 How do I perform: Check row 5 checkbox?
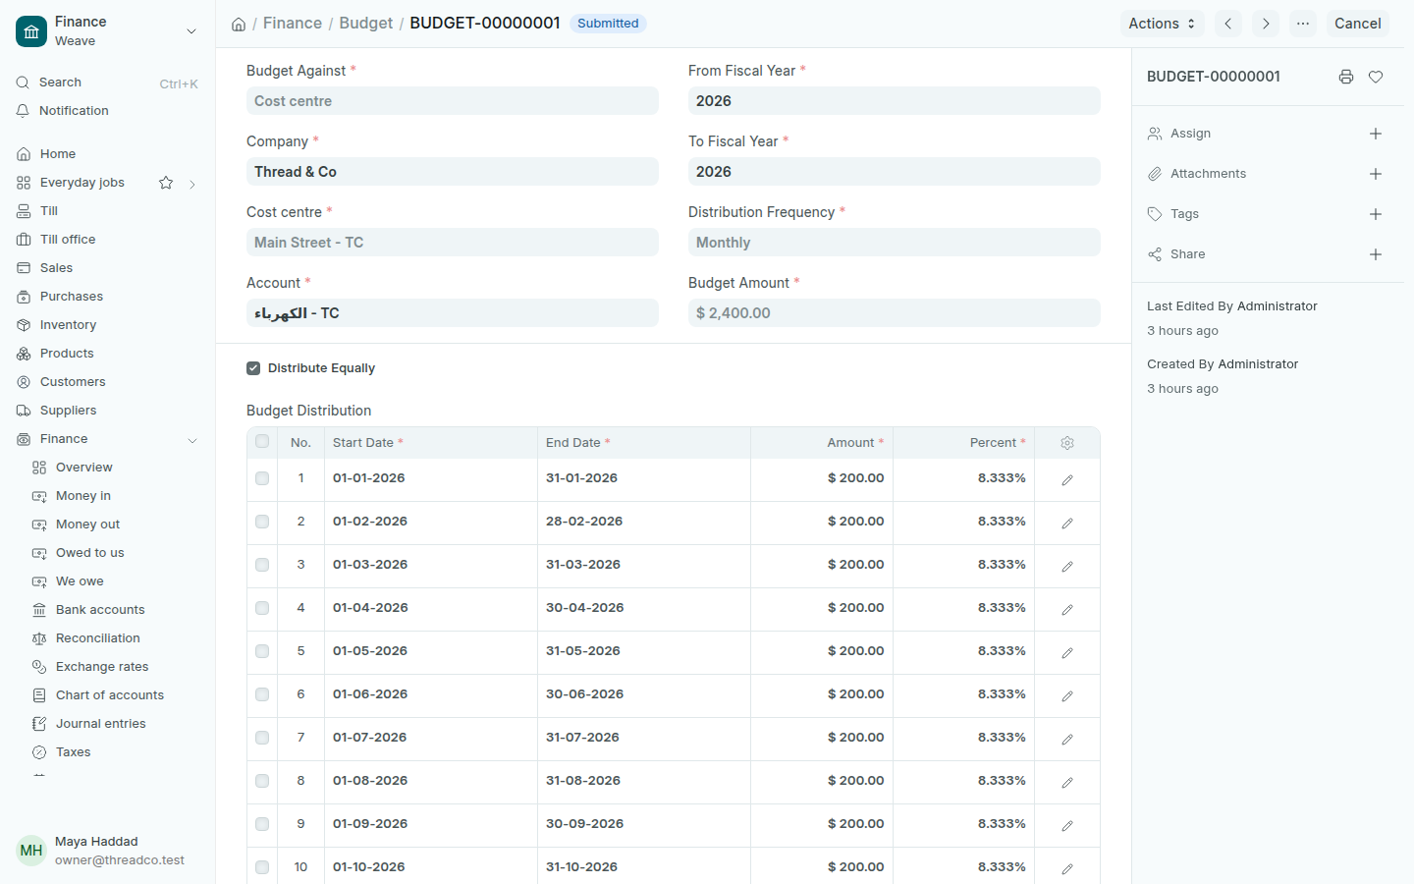[262, 651]
